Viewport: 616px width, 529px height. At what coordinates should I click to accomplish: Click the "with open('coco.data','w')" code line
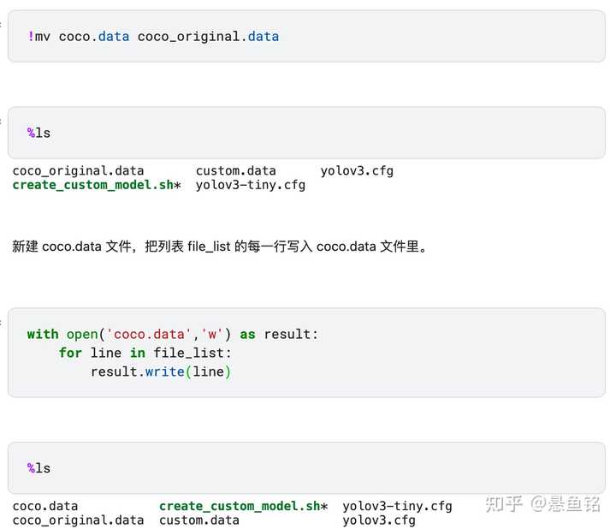tap(173, 334)
